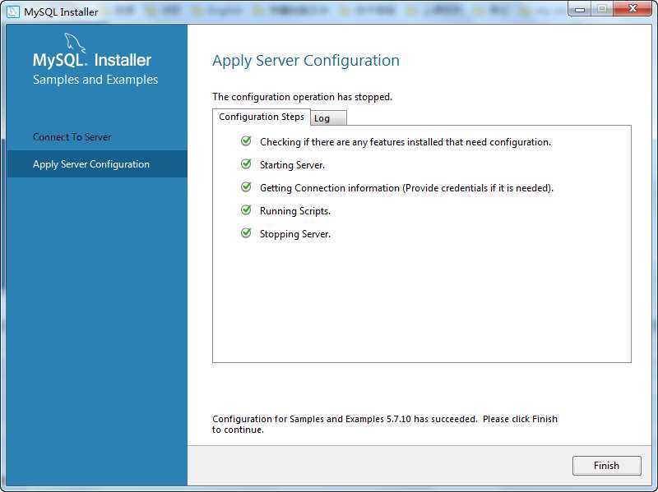The width and height of the screenshot is (658, 492).
Task: Click green check beside Starting Server
Action: pos(246,164)
